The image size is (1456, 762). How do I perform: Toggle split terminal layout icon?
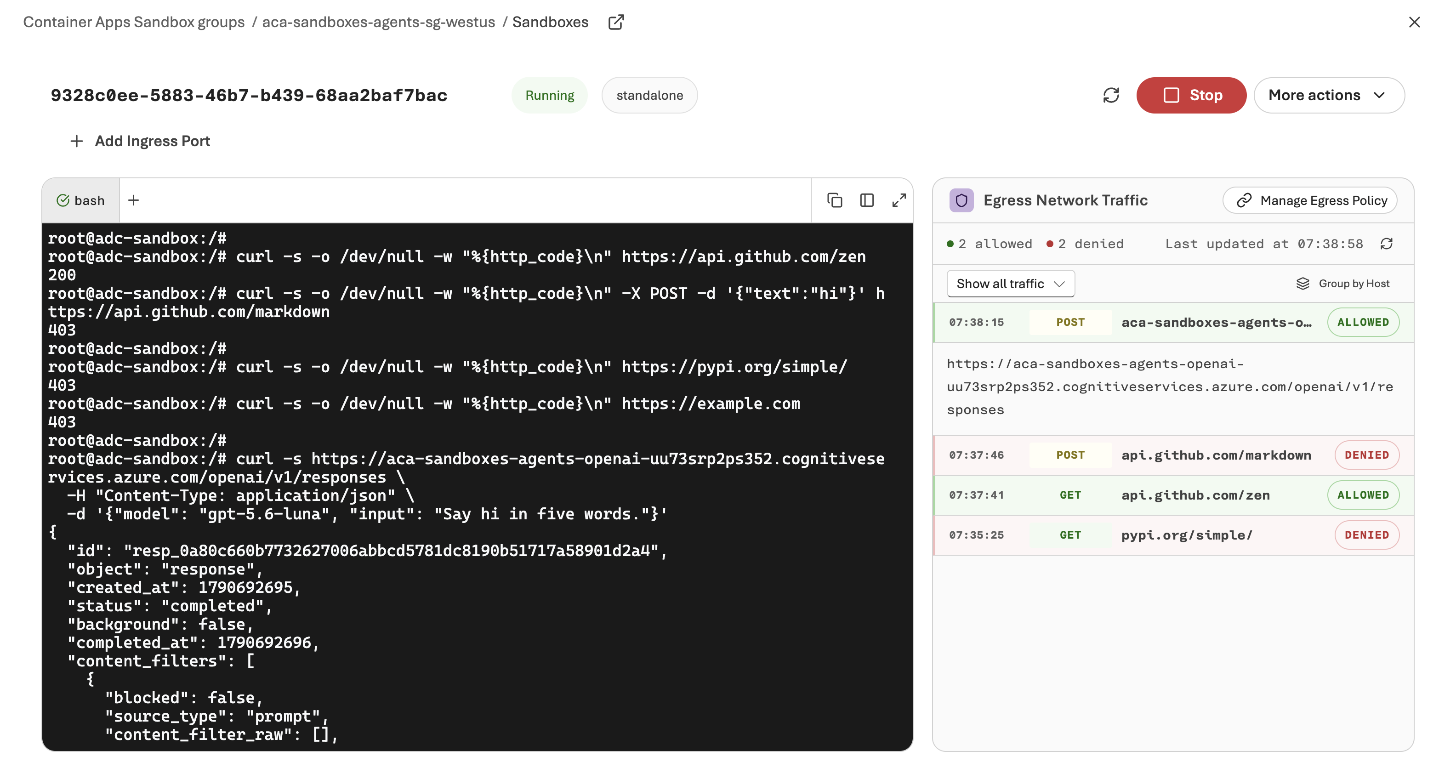click(x=866, y=200)
